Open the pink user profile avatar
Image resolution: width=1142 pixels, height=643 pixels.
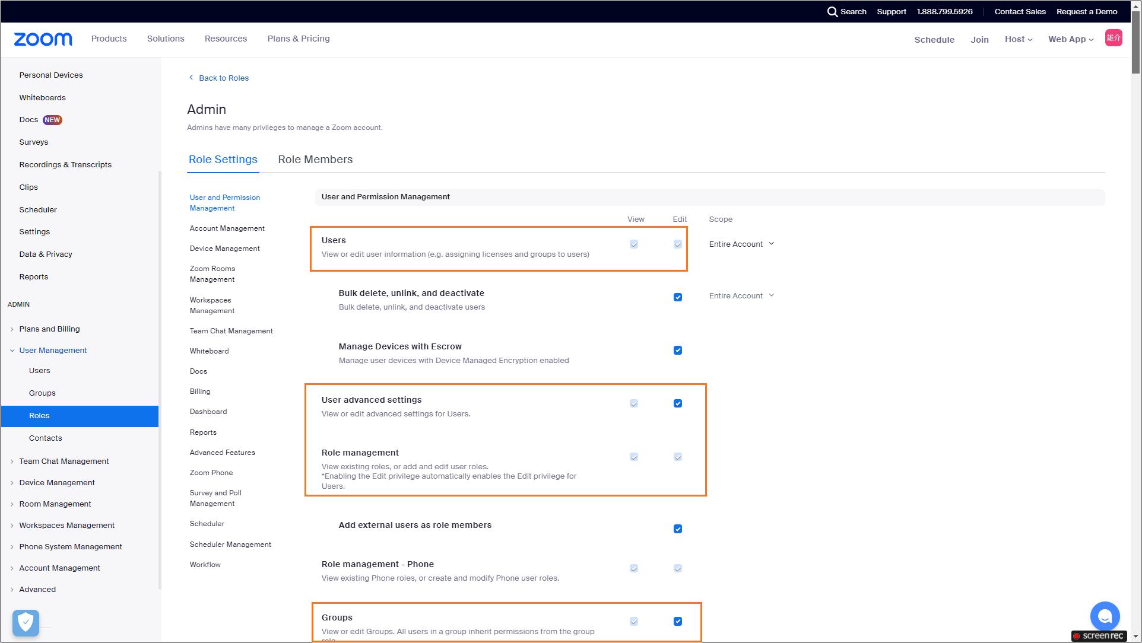[1113, 38]
